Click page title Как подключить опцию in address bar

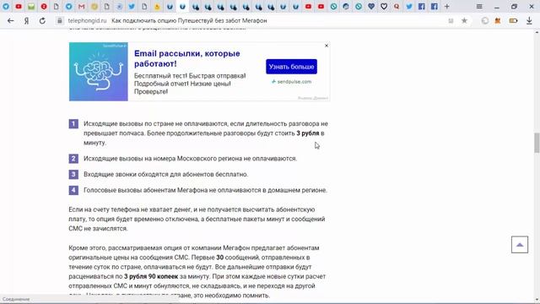pos(189,20)
